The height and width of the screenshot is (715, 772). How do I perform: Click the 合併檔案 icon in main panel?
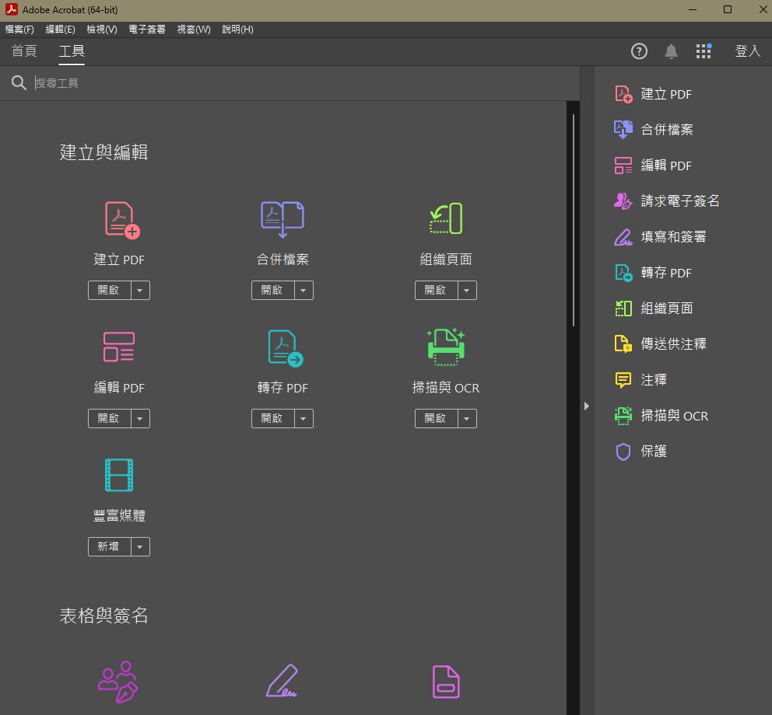click(282, 220)
